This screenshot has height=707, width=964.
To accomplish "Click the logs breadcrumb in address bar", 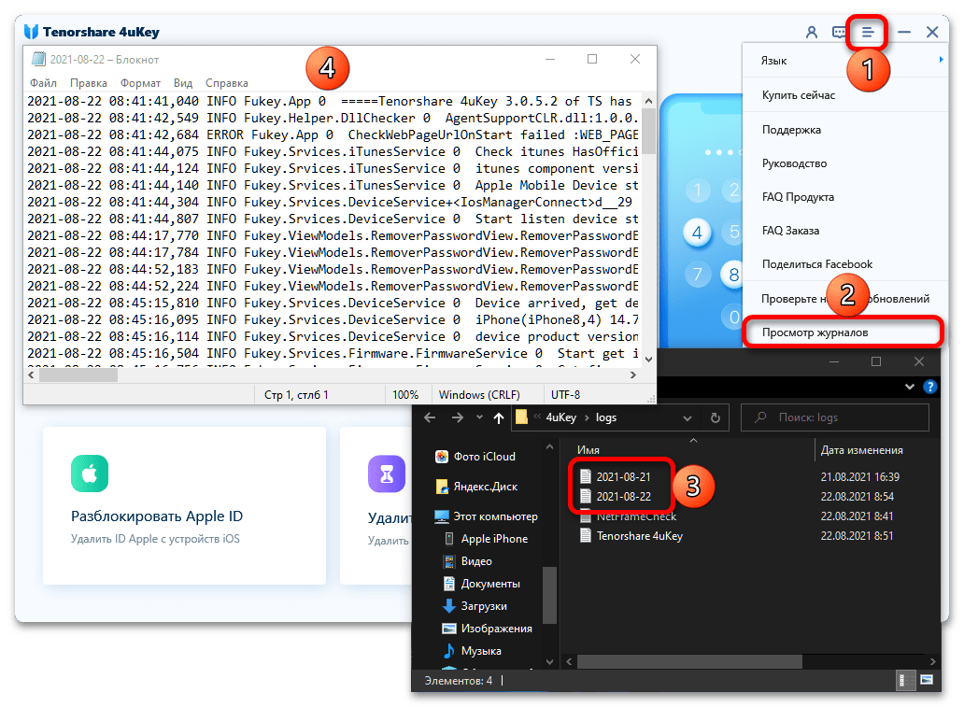I will [x=606, y=417].
